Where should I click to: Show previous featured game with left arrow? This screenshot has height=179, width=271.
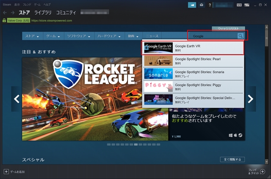click(17, 99)
